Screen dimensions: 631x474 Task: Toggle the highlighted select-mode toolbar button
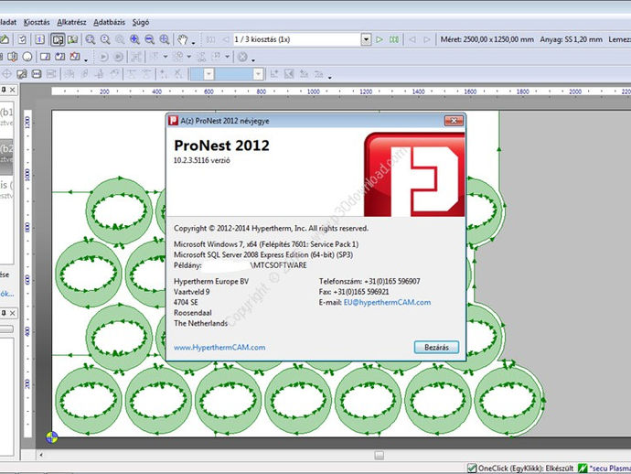click(x=58, y=39)
